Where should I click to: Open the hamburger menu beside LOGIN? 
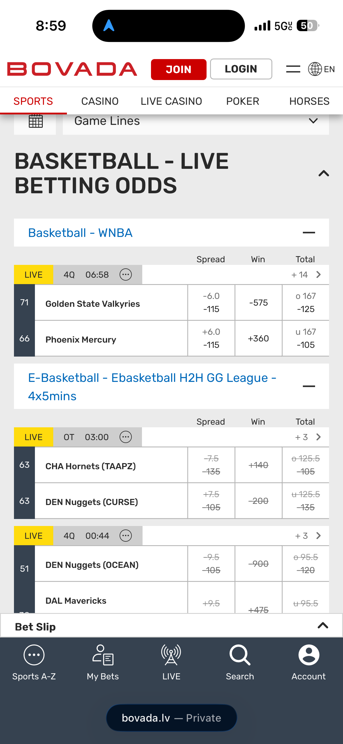293,69
